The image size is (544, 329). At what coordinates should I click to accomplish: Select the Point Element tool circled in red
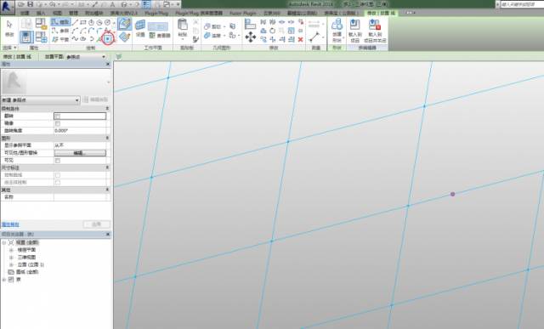click(x=108, y=39)
